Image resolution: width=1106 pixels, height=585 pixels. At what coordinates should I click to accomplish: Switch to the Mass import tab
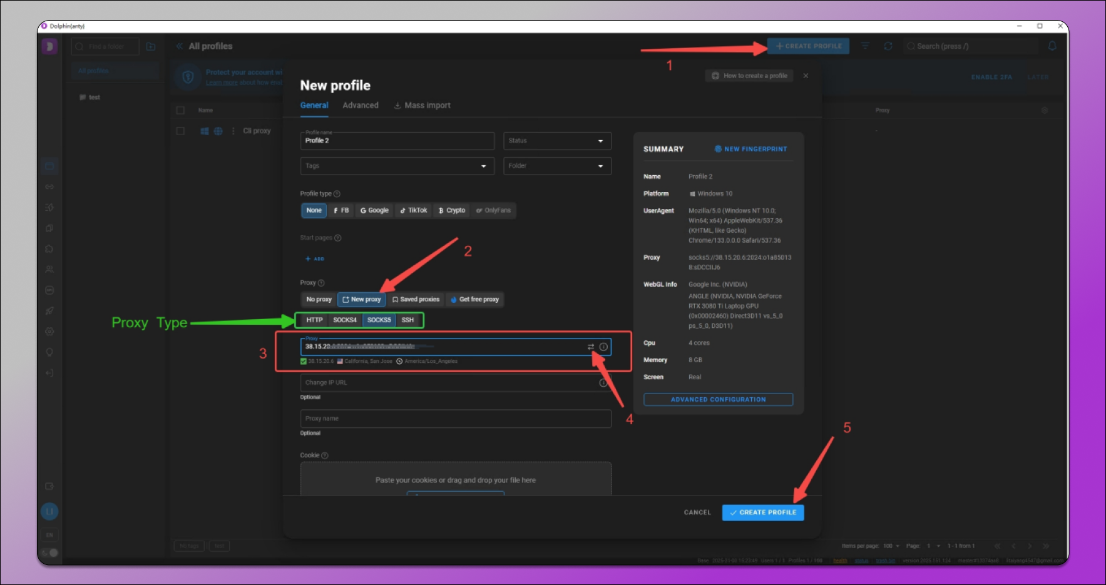(x=422, y=105)
